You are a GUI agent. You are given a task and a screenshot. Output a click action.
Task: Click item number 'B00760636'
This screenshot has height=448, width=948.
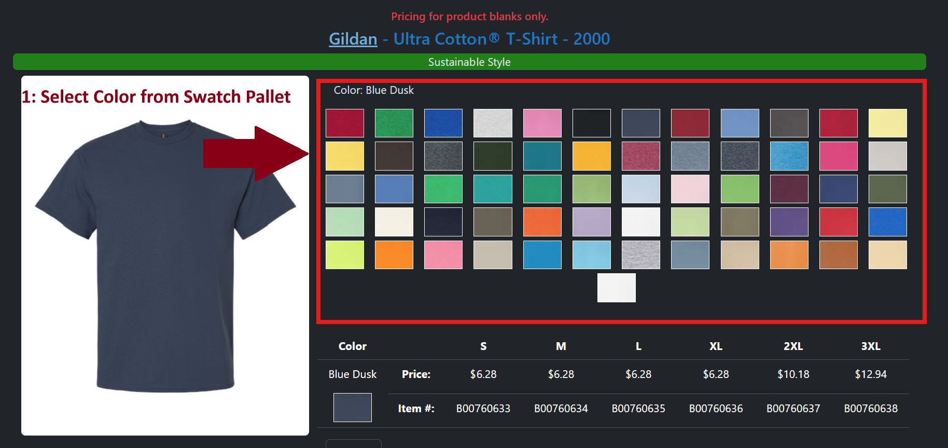(x=716, y=409)
